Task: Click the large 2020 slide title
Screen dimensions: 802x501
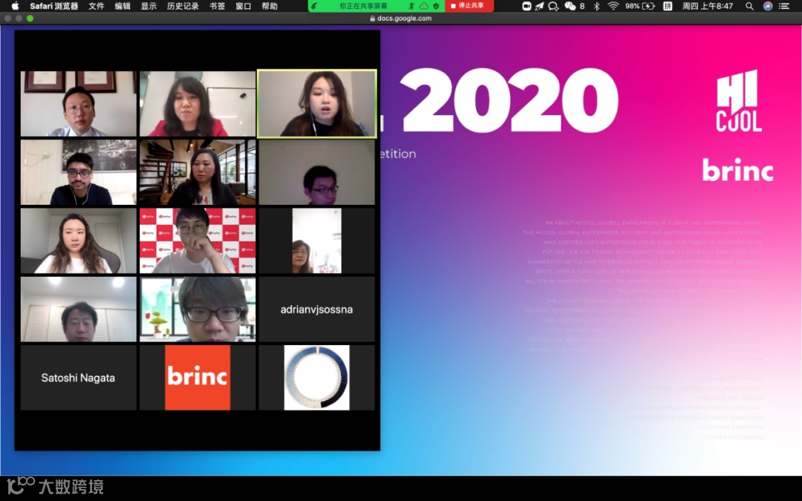Action: (x=509, y=100)
